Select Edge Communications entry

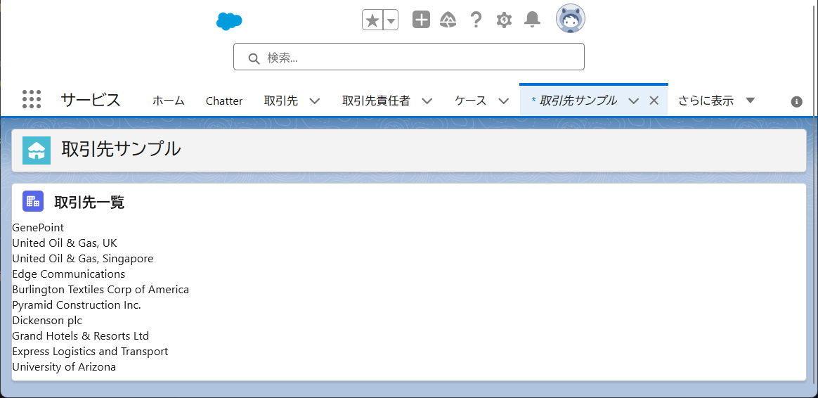pyautogui.click(x=69, y=274)
